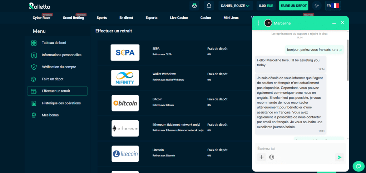Click the 'Hello! Marceline here' message
Image resolution: width=366 pixels, height=173 pixels.
(290, 64)
